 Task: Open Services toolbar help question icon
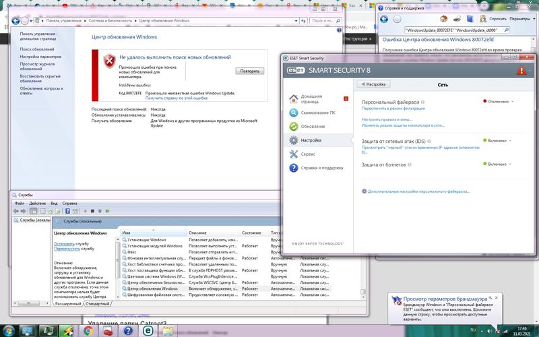tap(68, 211)
